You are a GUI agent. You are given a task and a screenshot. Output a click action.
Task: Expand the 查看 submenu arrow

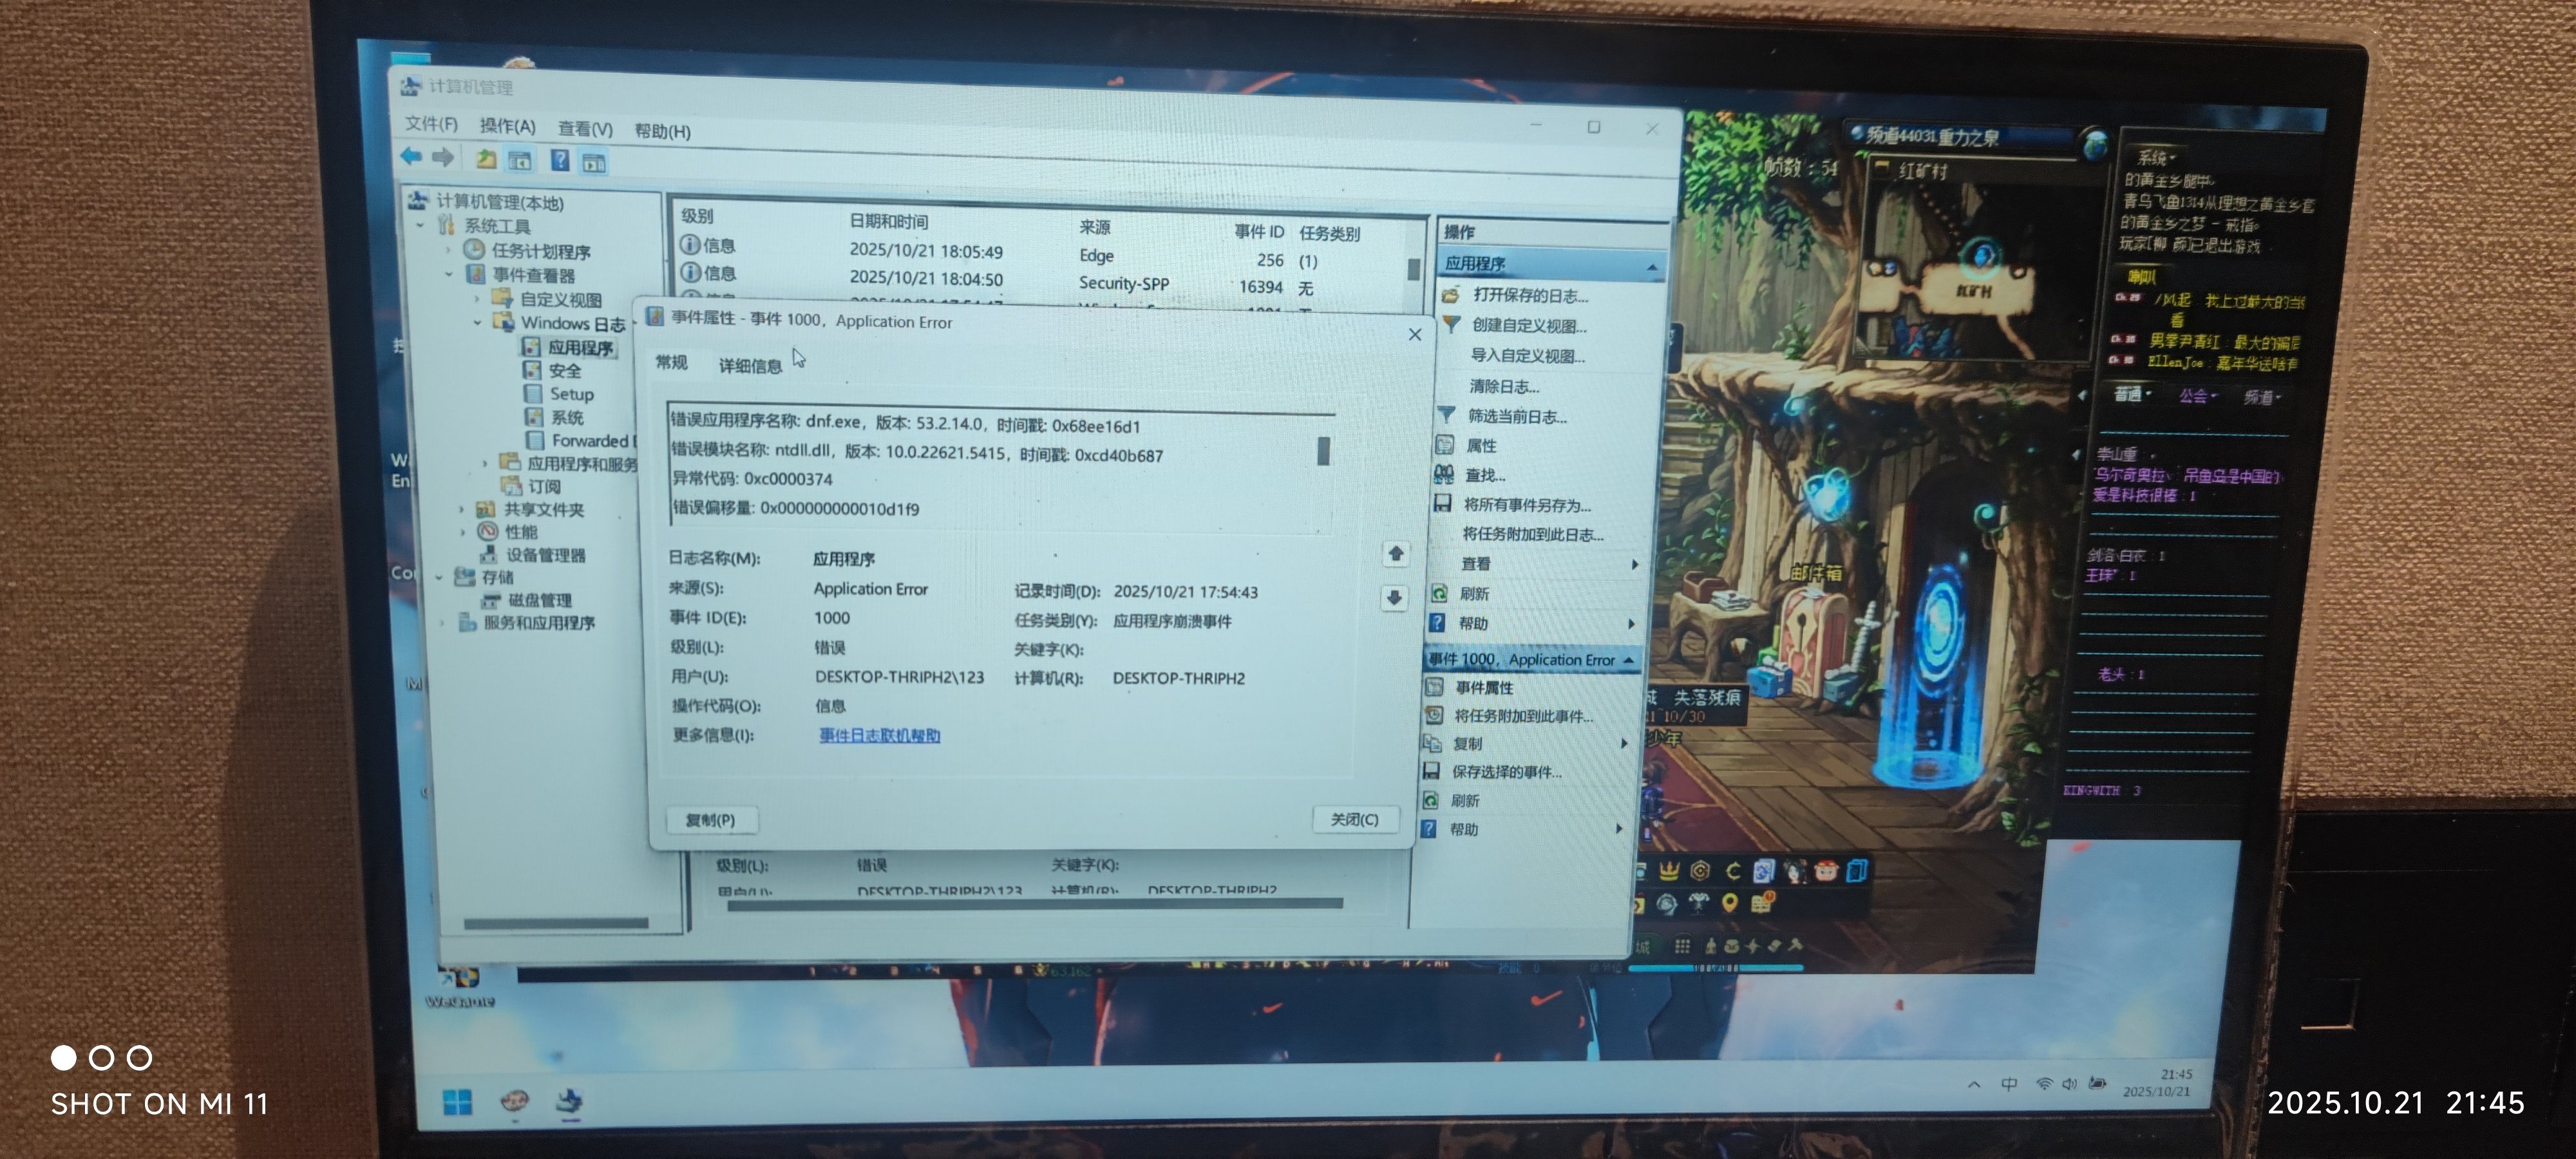[1634, 564]
